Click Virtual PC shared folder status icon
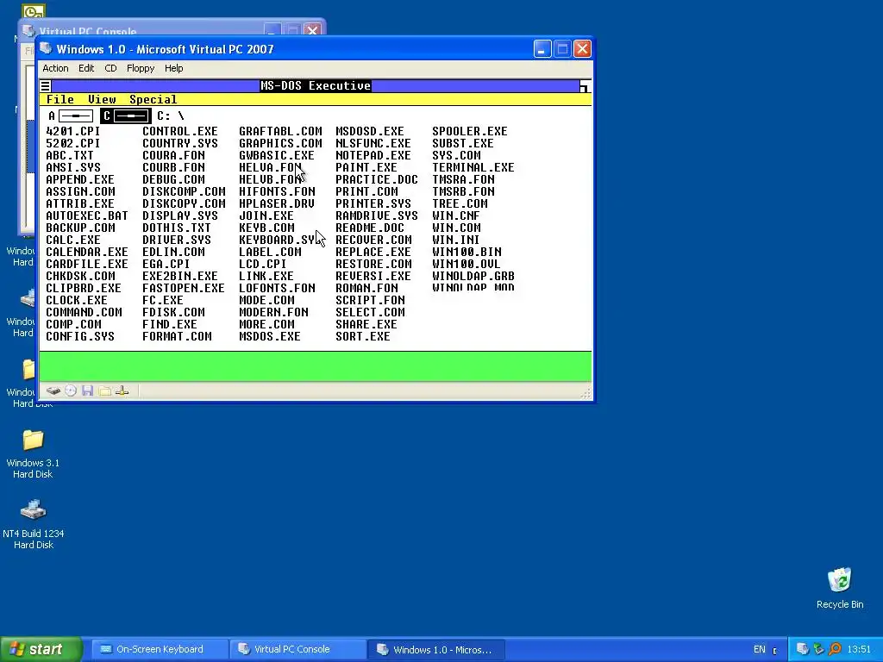This screenshot has height=662, width=883. pyautogui.click(x=104, y=390)
